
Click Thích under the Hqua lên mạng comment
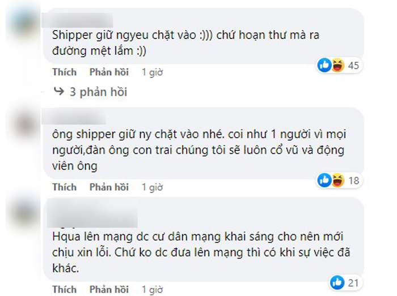[x=65, y=289]
